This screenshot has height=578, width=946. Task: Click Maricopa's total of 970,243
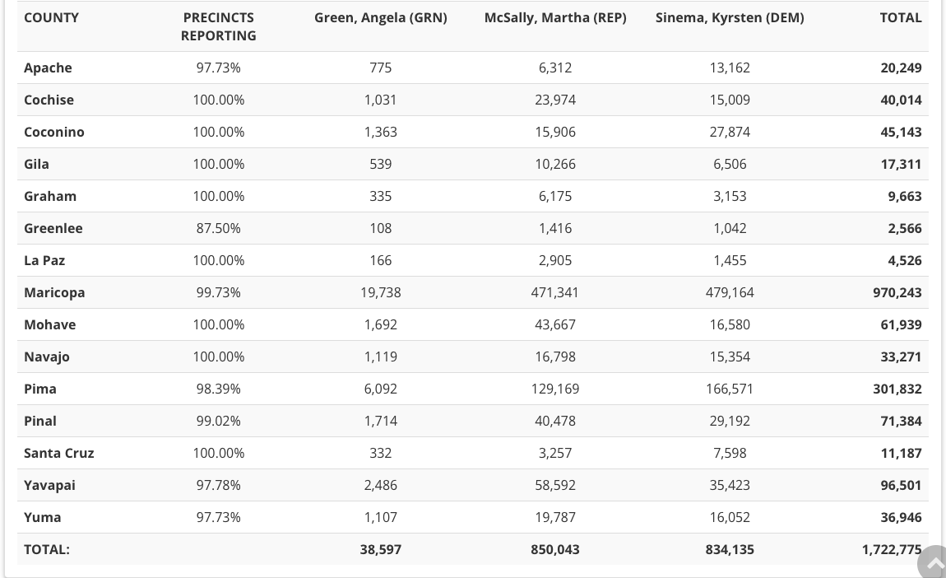click(897, 292)
